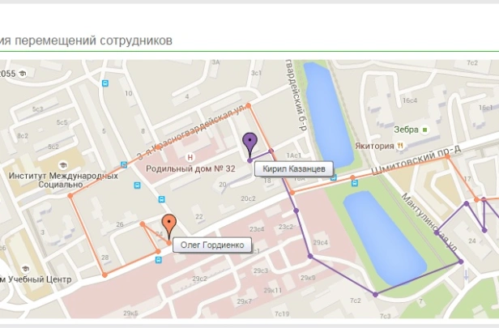The image size is (499, 328).
Task: Click the bus stop icon near Шмитовский пр-д
Action: tap(355, 183)
